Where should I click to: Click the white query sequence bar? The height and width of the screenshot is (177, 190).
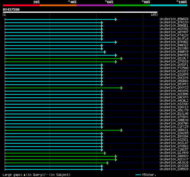click(x=80, y=12)
